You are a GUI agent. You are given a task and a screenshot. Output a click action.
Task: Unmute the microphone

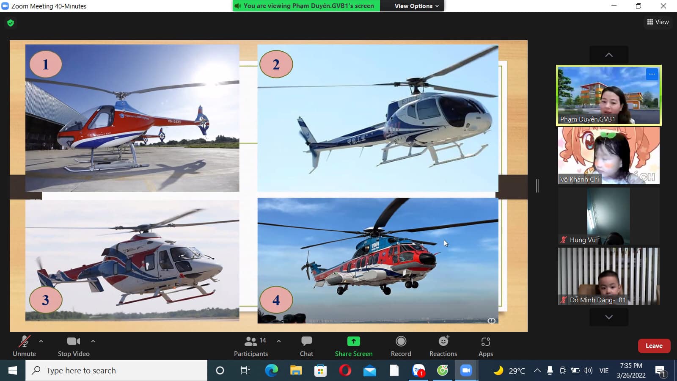24,346
